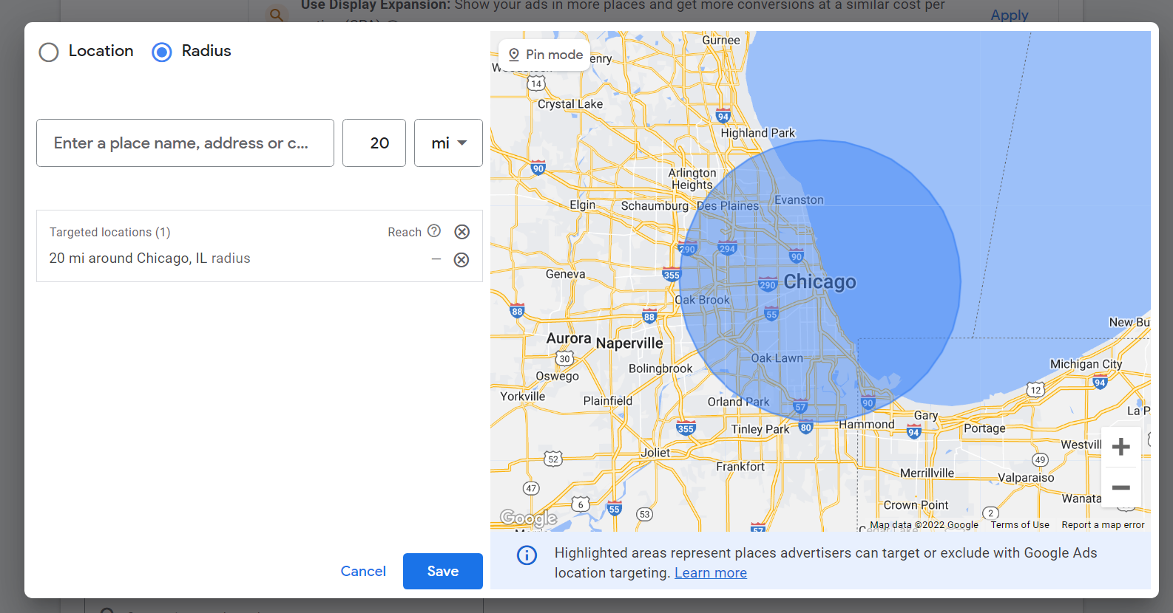Click the radius value field showing 20
This screenshot has height=613, width=1173.
click(x=374, y=143)
